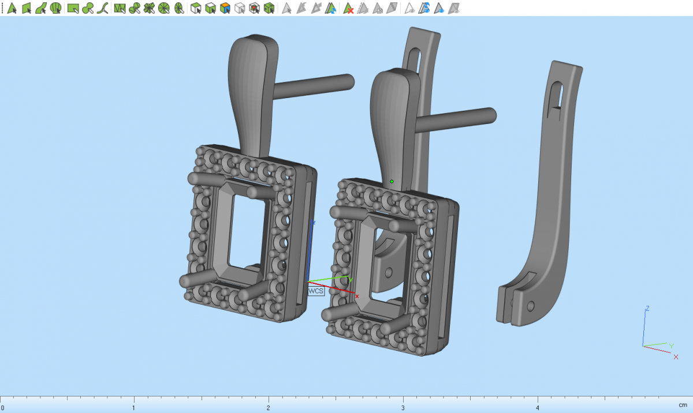
Task: Click the WCS coordinate system label
Action: pyautogui.click(x=316, y=291)
